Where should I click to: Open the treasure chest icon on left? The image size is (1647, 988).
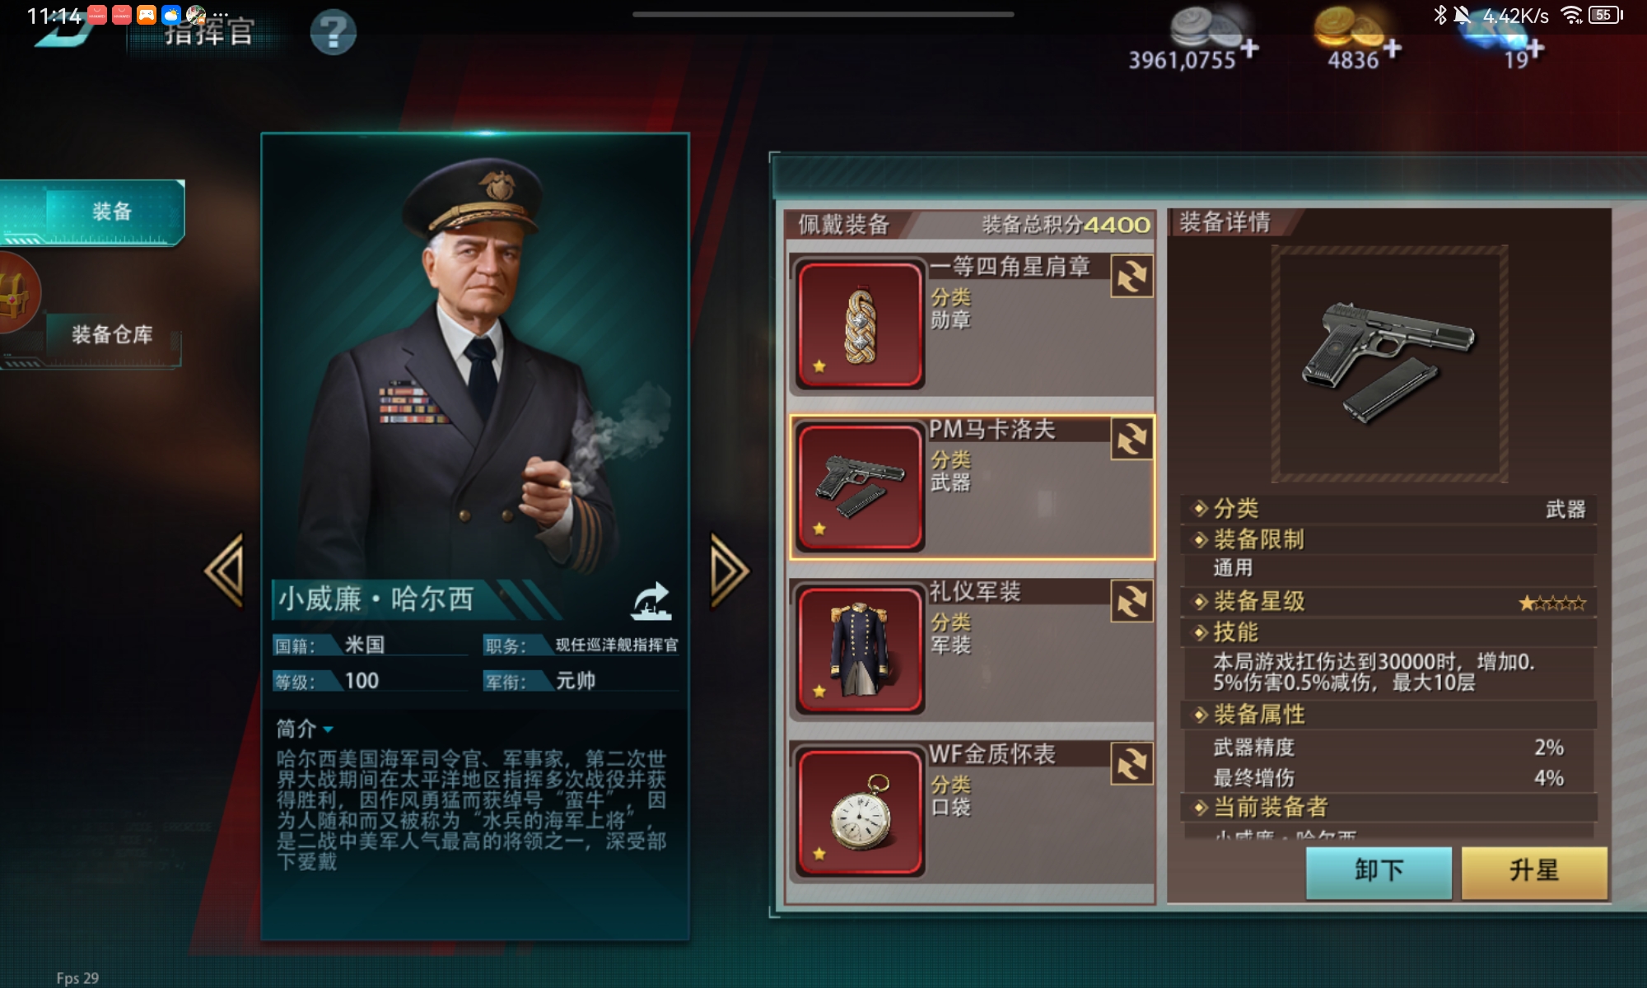(16, 294)
